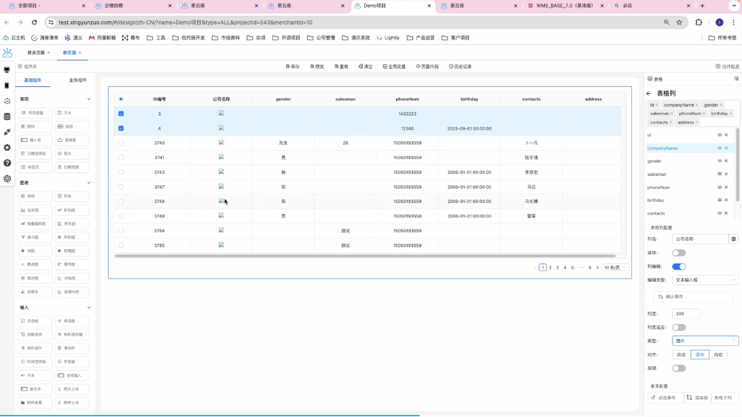
Task: Open the 10 条/页 page size dropdown
Action: [615, 268]
